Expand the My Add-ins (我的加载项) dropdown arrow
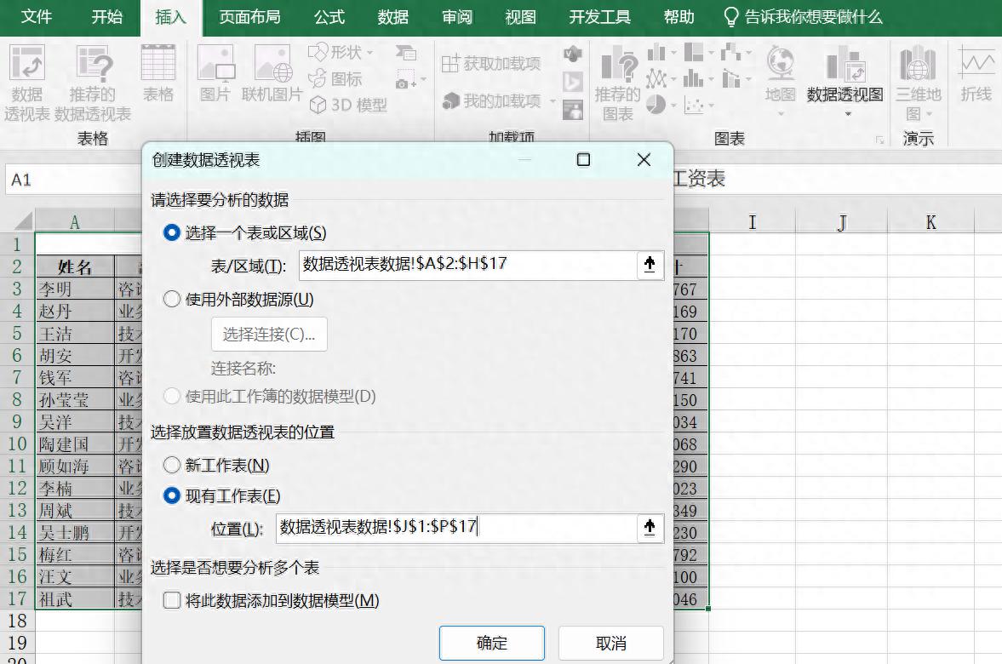 553,101
